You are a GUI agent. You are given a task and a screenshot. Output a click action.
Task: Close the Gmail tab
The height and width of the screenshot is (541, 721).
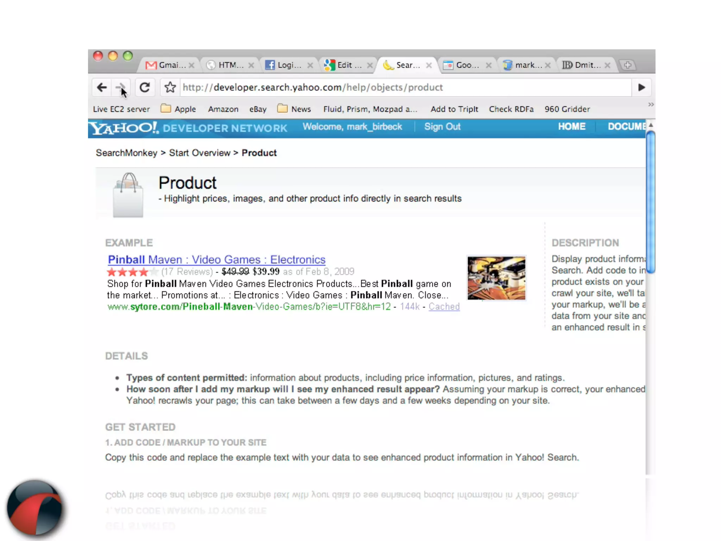[192, 65]
